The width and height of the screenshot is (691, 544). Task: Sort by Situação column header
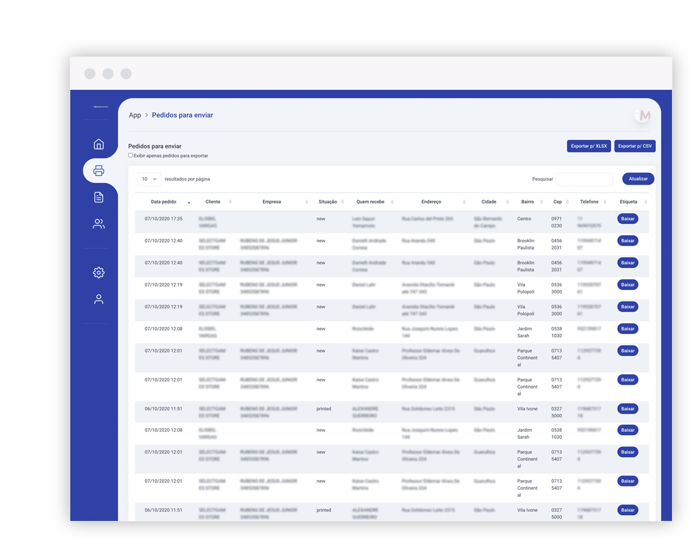328,202
